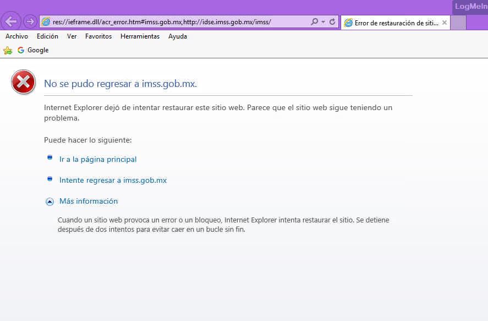Click the add-to-favorites star icon
The image size is (488, 321).
(8, 50)
